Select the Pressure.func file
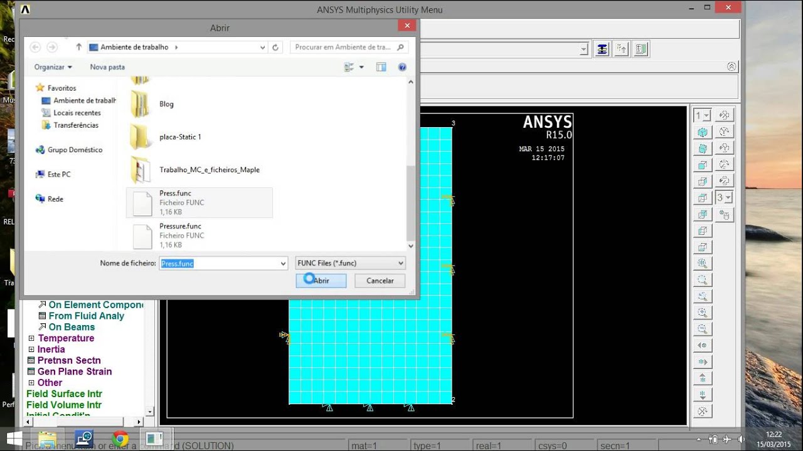The width and height of the screenshot is (803, 451). [x=199, y=236]
